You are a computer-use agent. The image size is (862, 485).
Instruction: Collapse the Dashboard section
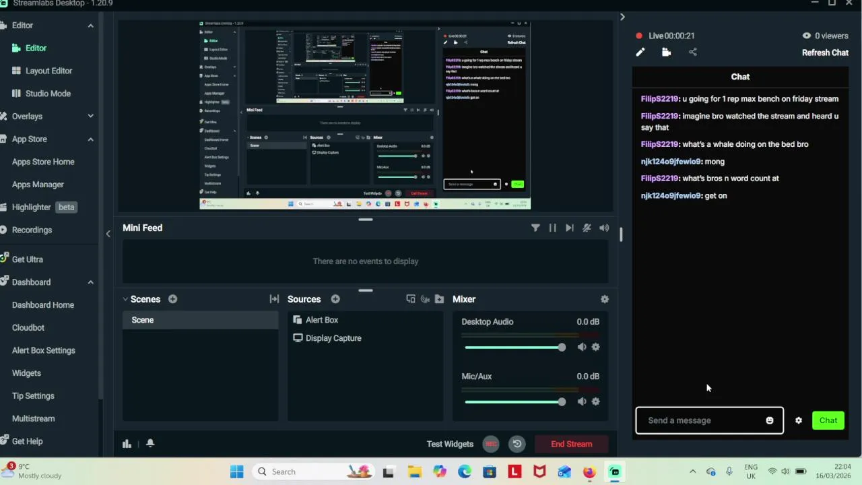[x=90, y=282]
